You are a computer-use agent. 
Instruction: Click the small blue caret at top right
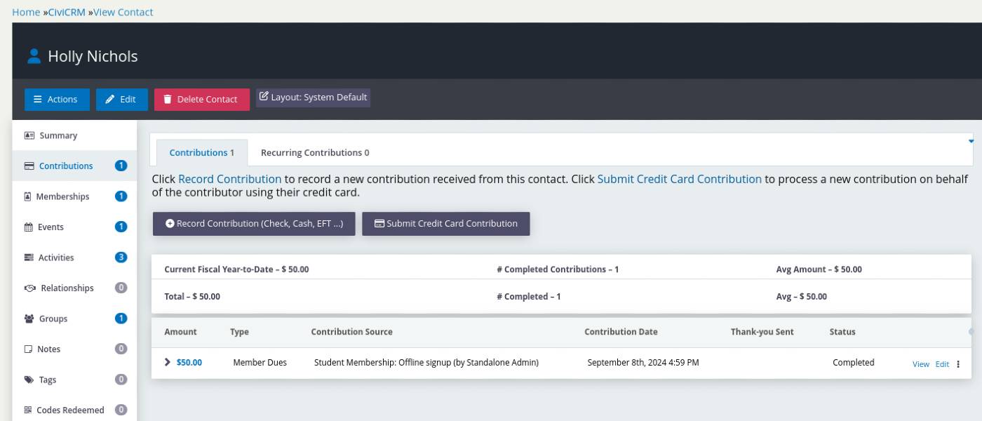coord(971,141)
